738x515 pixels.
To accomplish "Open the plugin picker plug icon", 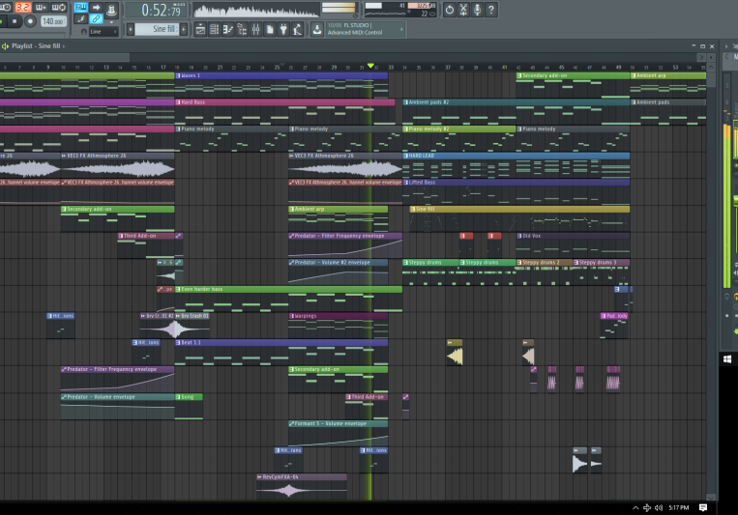I will 283,30.
